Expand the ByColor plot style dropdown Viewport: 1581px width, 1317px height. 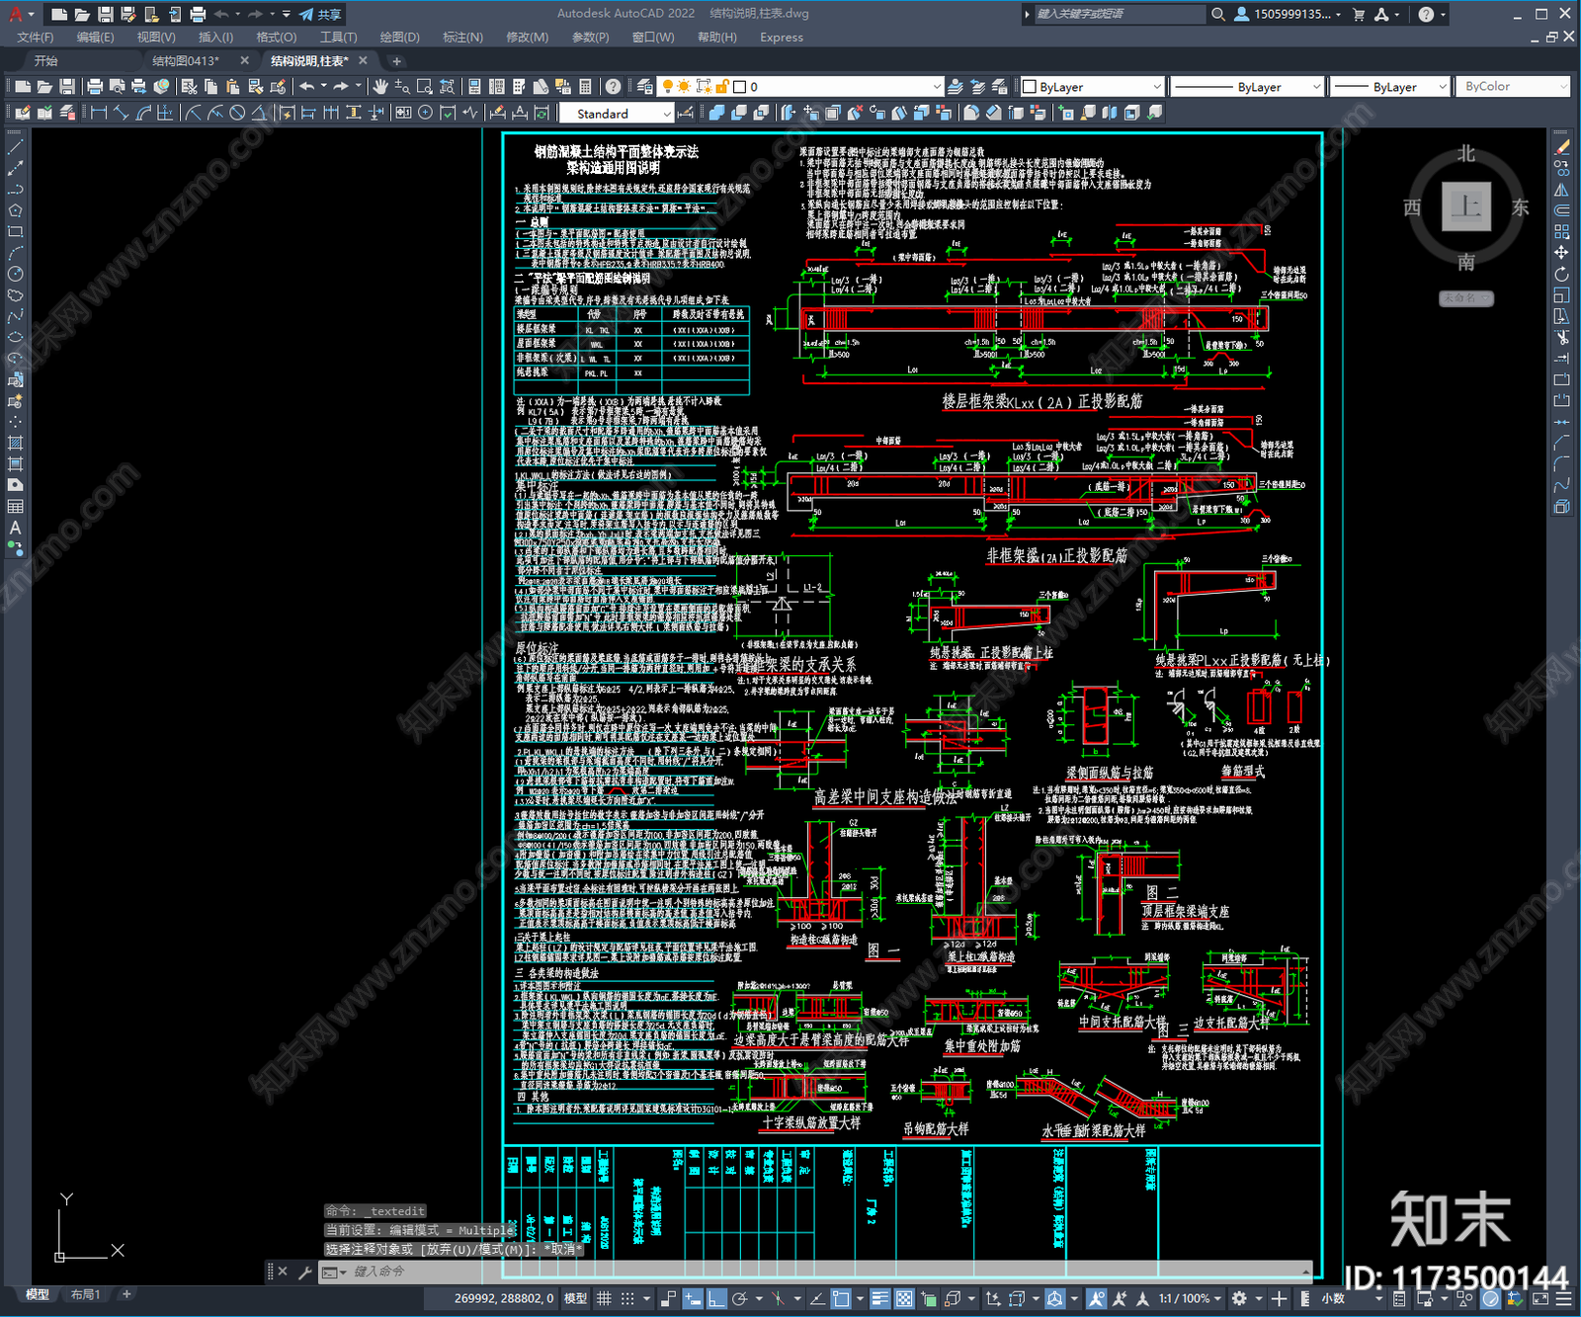[x=1512, y=87]
